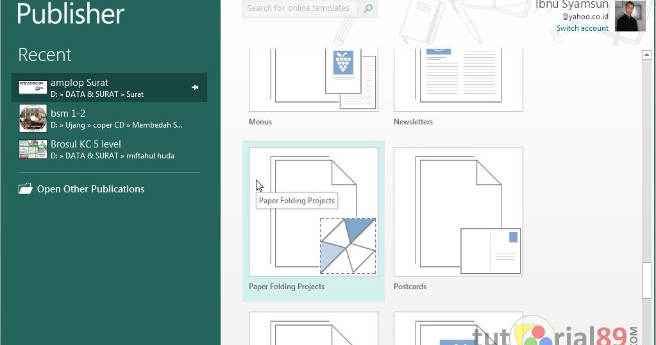Click the Menus label text
The image size is (656, 345).
[x=260, y=122]
